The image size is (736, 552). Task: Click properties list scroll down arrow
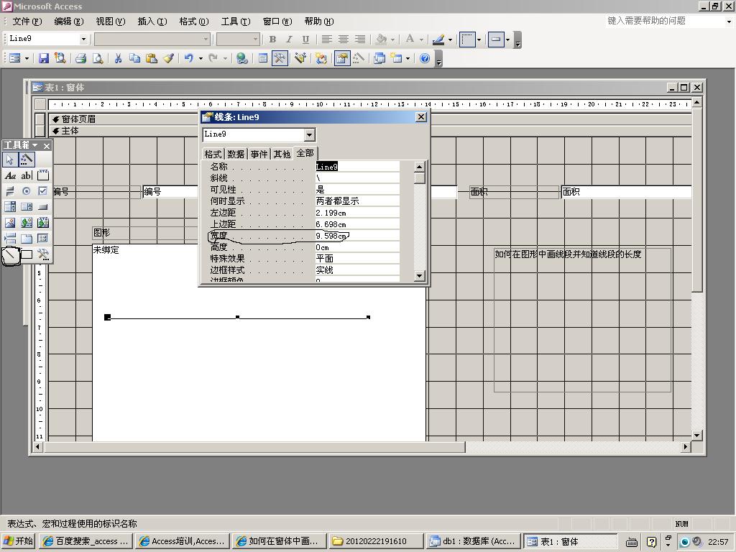tap(420, 276)
